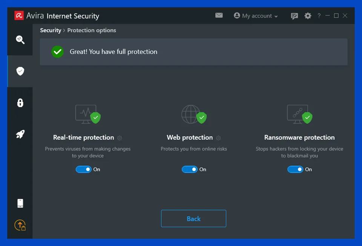The width and height of the screenshot is (362, 246).
Task: Open Real-time protection settings gear
Action: [120, 138]
